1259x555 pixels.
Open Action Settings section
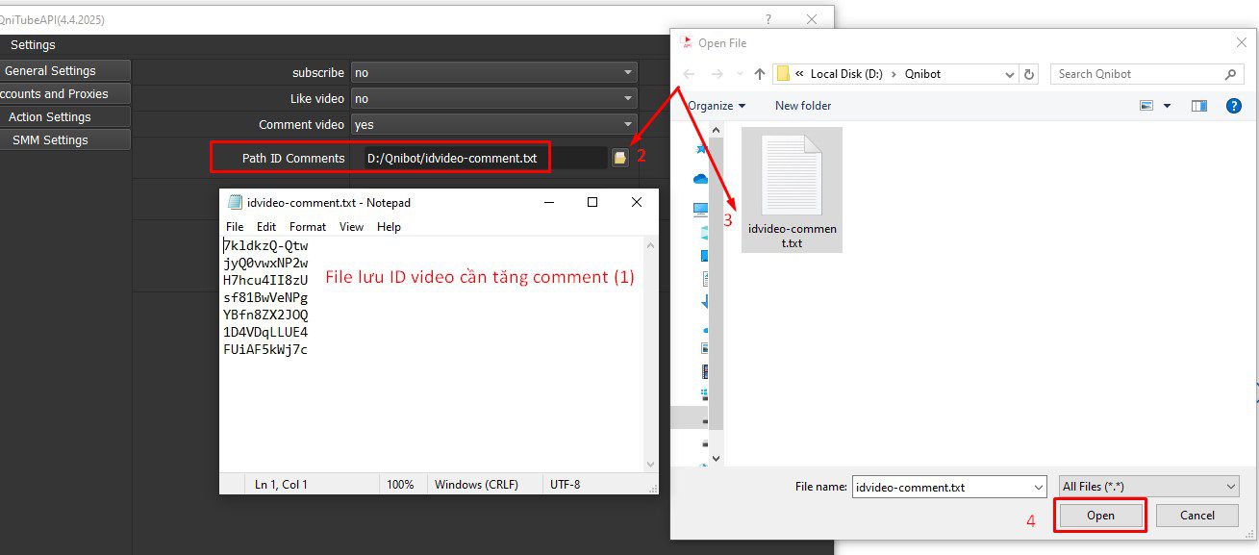(x=63, y=116)
